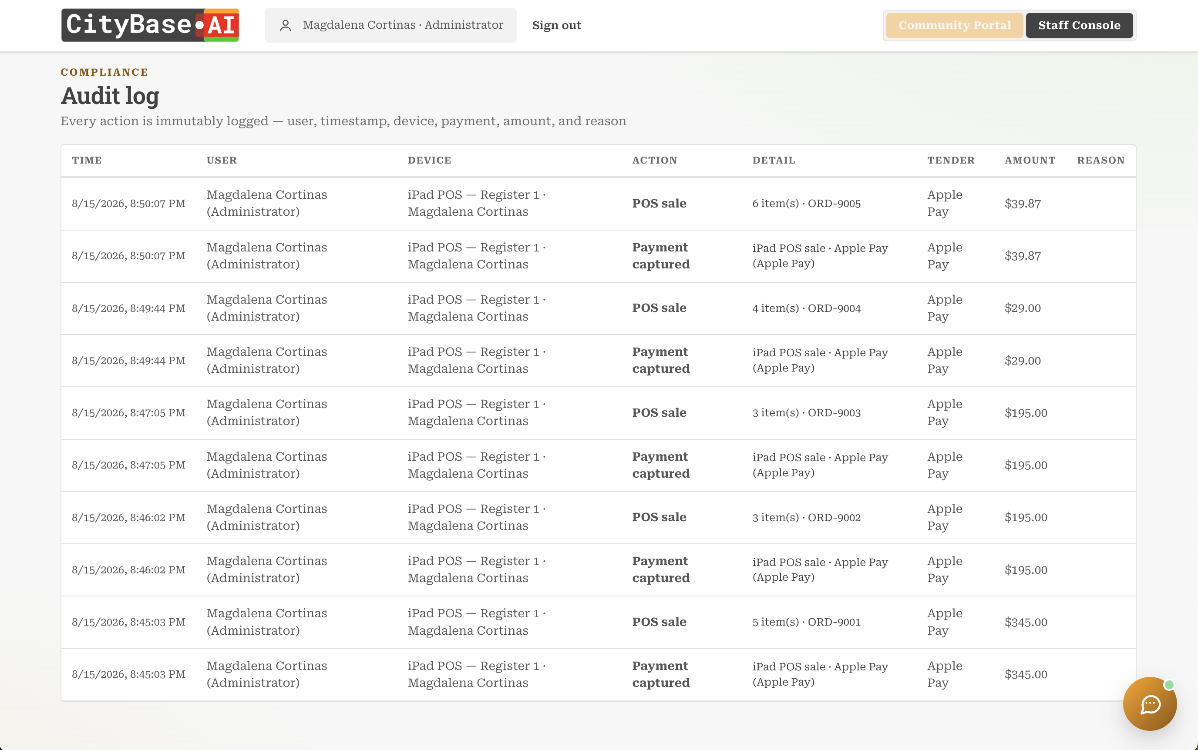Click POS sale action for ORD-9003

659,413
